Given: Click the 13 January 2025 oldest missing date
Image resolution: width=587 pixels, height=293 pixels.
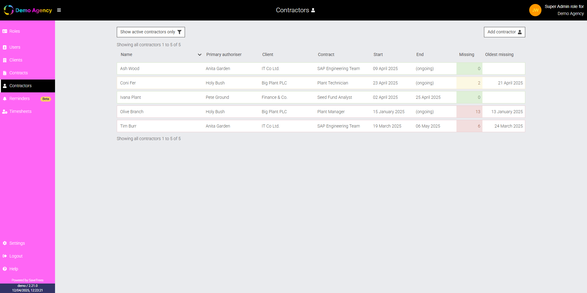Looking at the screenshot, I should (507, 112).
